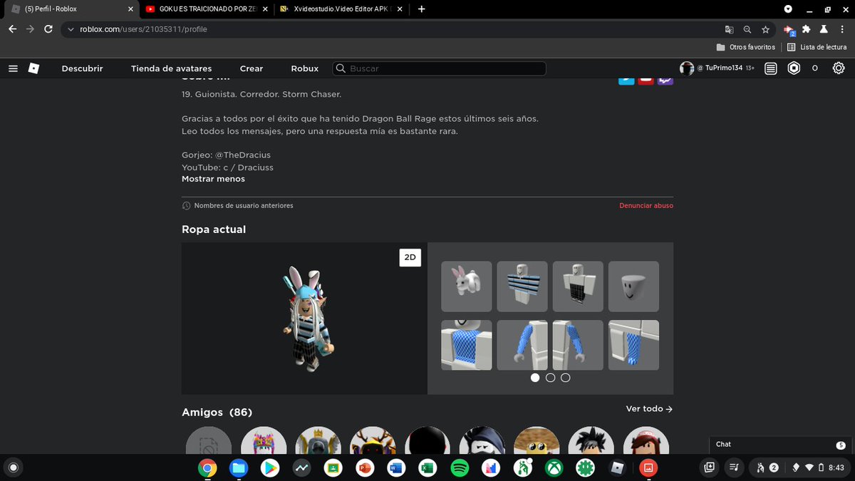Reload the page with the refresh icon
855x481 pixels.
tap(48, 29)
